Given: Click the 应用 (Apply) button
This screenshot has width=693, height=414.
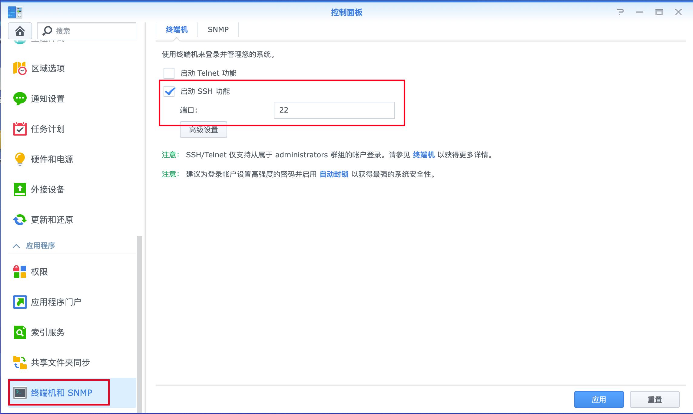Looking at the screenshot, I should (x=599, y=399).
